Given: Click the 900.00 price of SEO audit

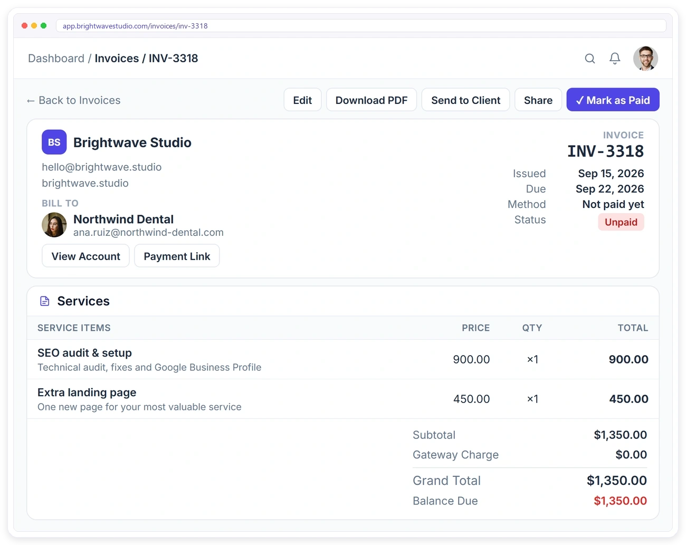Looking at the screenshot, I should click(471, 359).
